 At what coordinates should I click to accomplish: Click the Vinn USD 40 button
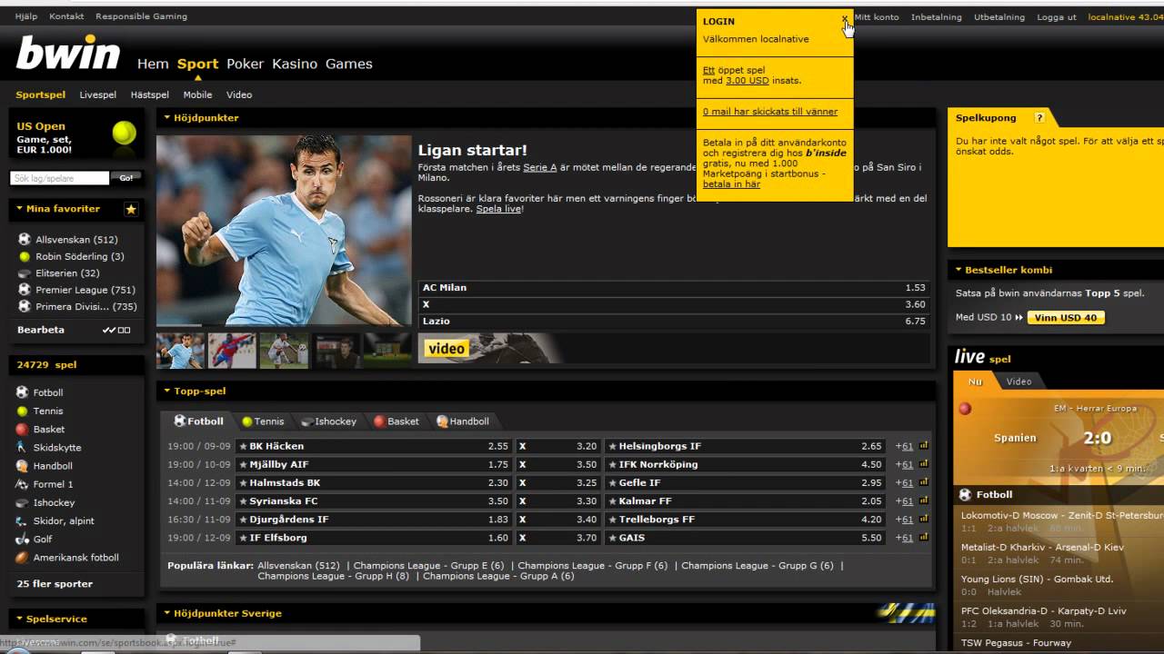click(x=1066, y=317)
